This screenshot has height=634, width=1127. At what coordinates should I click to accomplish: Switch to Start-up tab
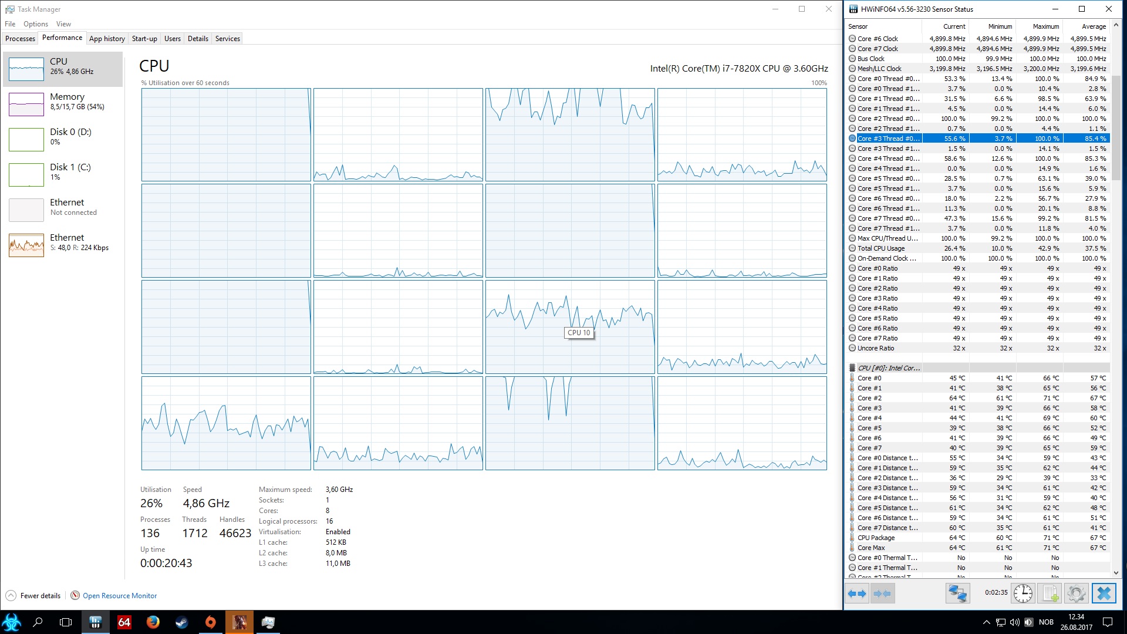[144, 39]
